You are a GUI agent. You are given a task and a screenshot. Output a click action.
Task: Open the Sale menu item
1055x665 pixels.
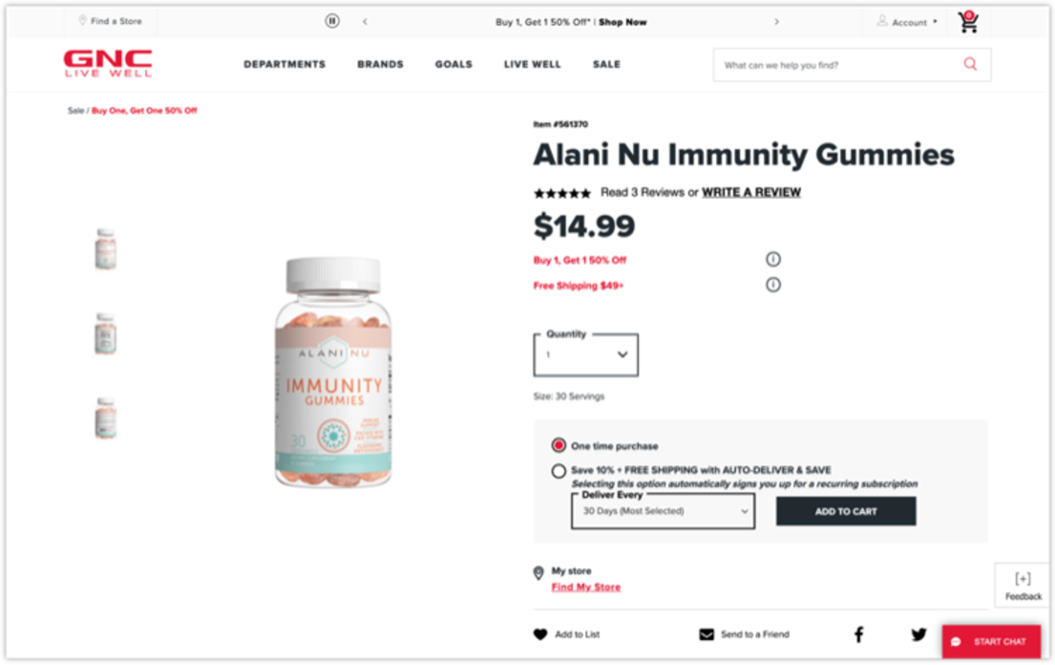[606, 64]
